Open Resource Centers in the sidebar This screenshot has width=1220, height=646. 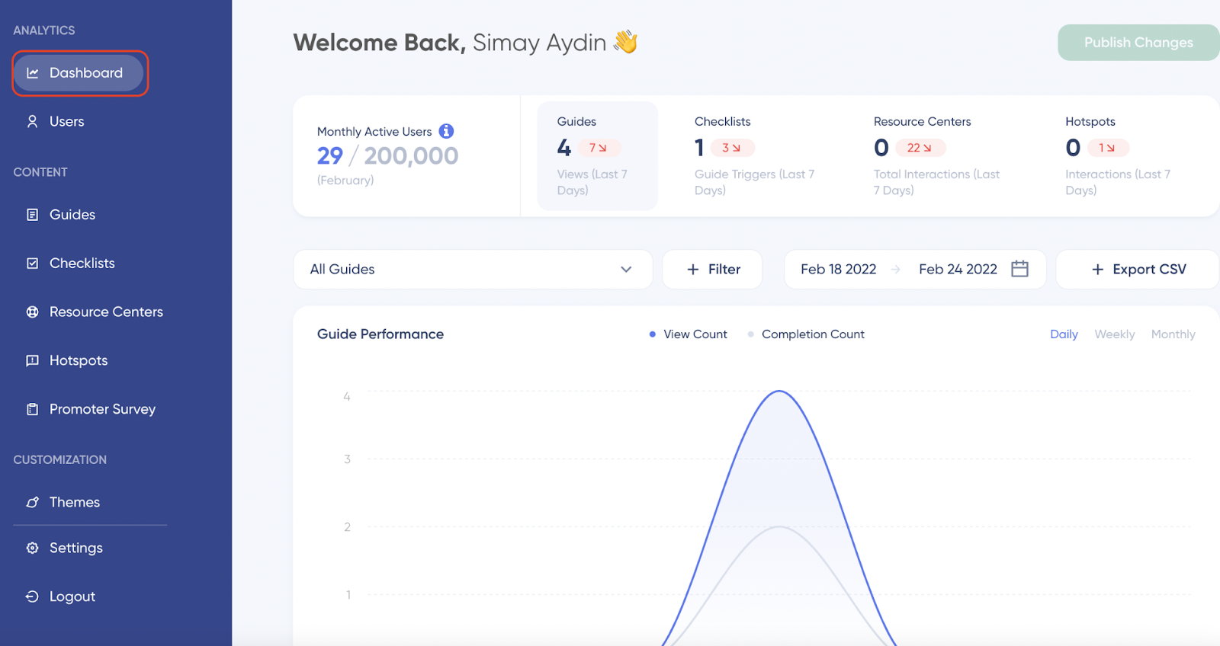click(106, 312)
